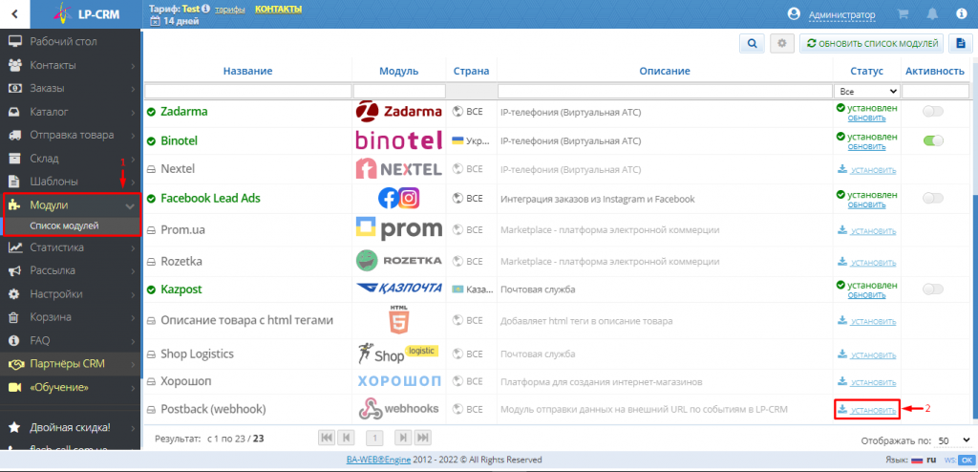The height and width of the screenshot is (472, 978).
Task: Click the Binotel module logo
Action: click(398, 140)
